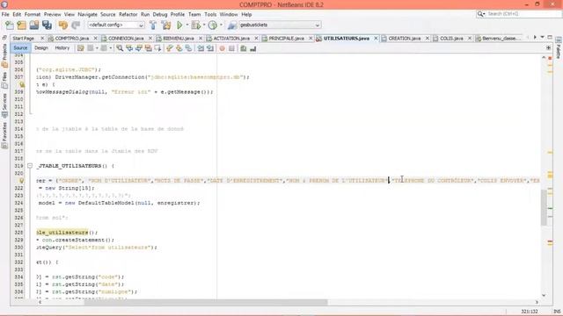Click the vertical scrollbar thumb
This screenshot has width=563, height=316.
point(544,207)
